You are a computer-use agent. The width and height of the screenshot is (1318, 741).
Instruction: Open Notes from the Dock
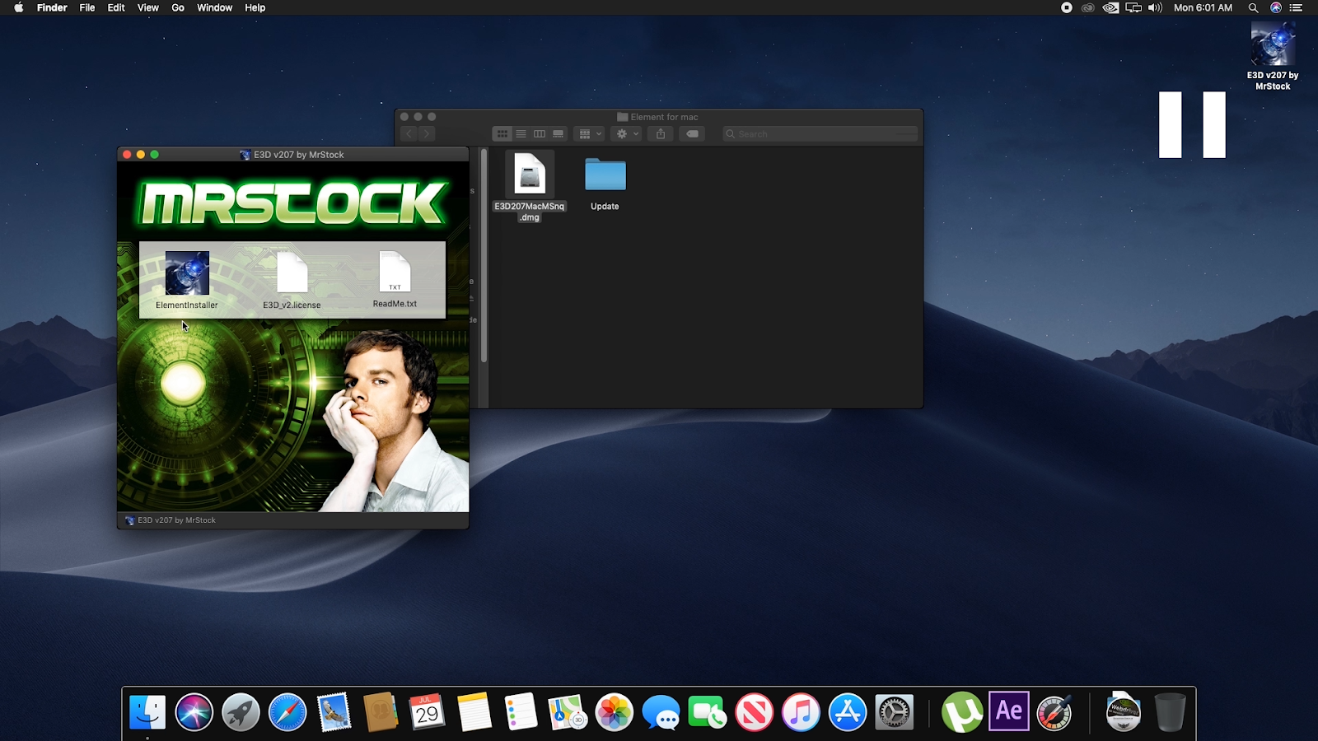[x=474, y=712]
